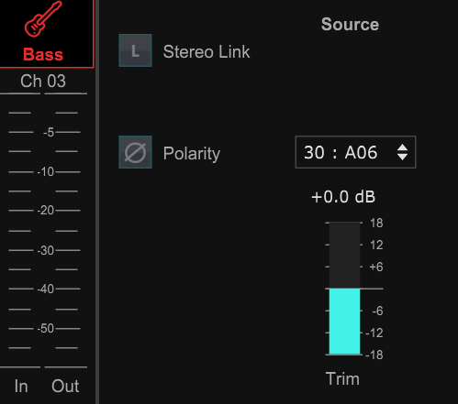Click the Ch 03 channel label
This screenshot has width=458, height=404.
[x=43, y=82]
